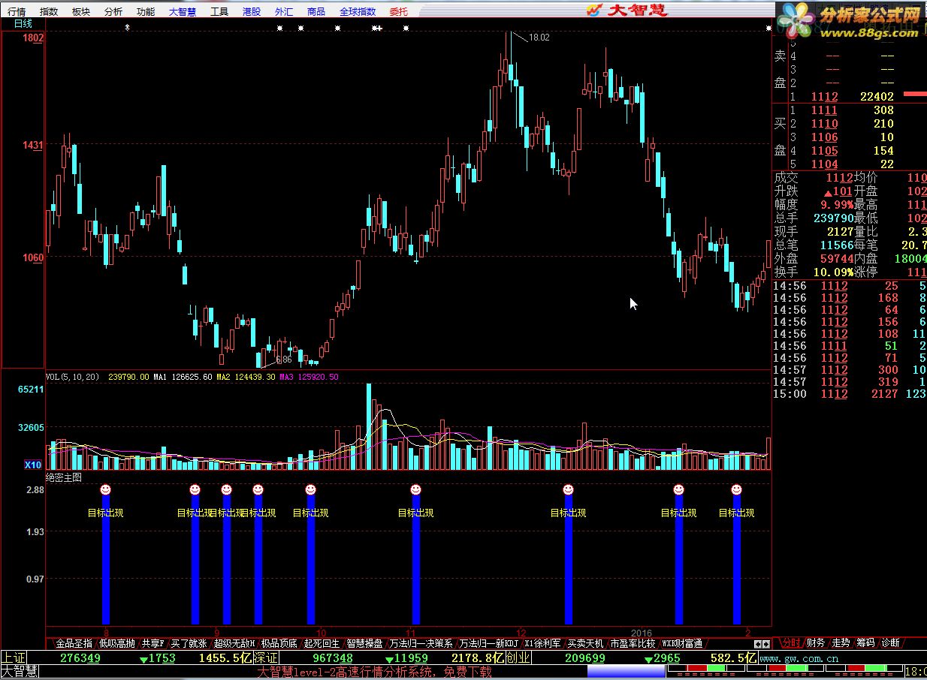This screenshot has height=680, width=927.
Task: Switch to the 分时 side panel tab
Action: point(790,643)
